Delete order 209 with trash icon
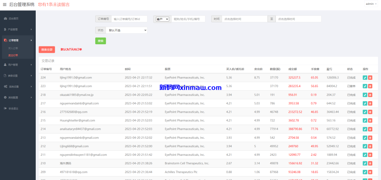This screenshot has height=180, width=381. [370, 172]
